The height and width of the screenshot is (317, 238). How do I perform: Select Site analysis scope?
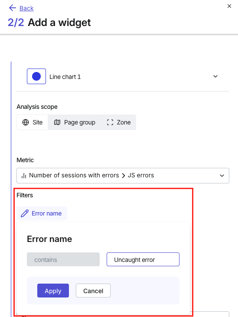point(33,122)
